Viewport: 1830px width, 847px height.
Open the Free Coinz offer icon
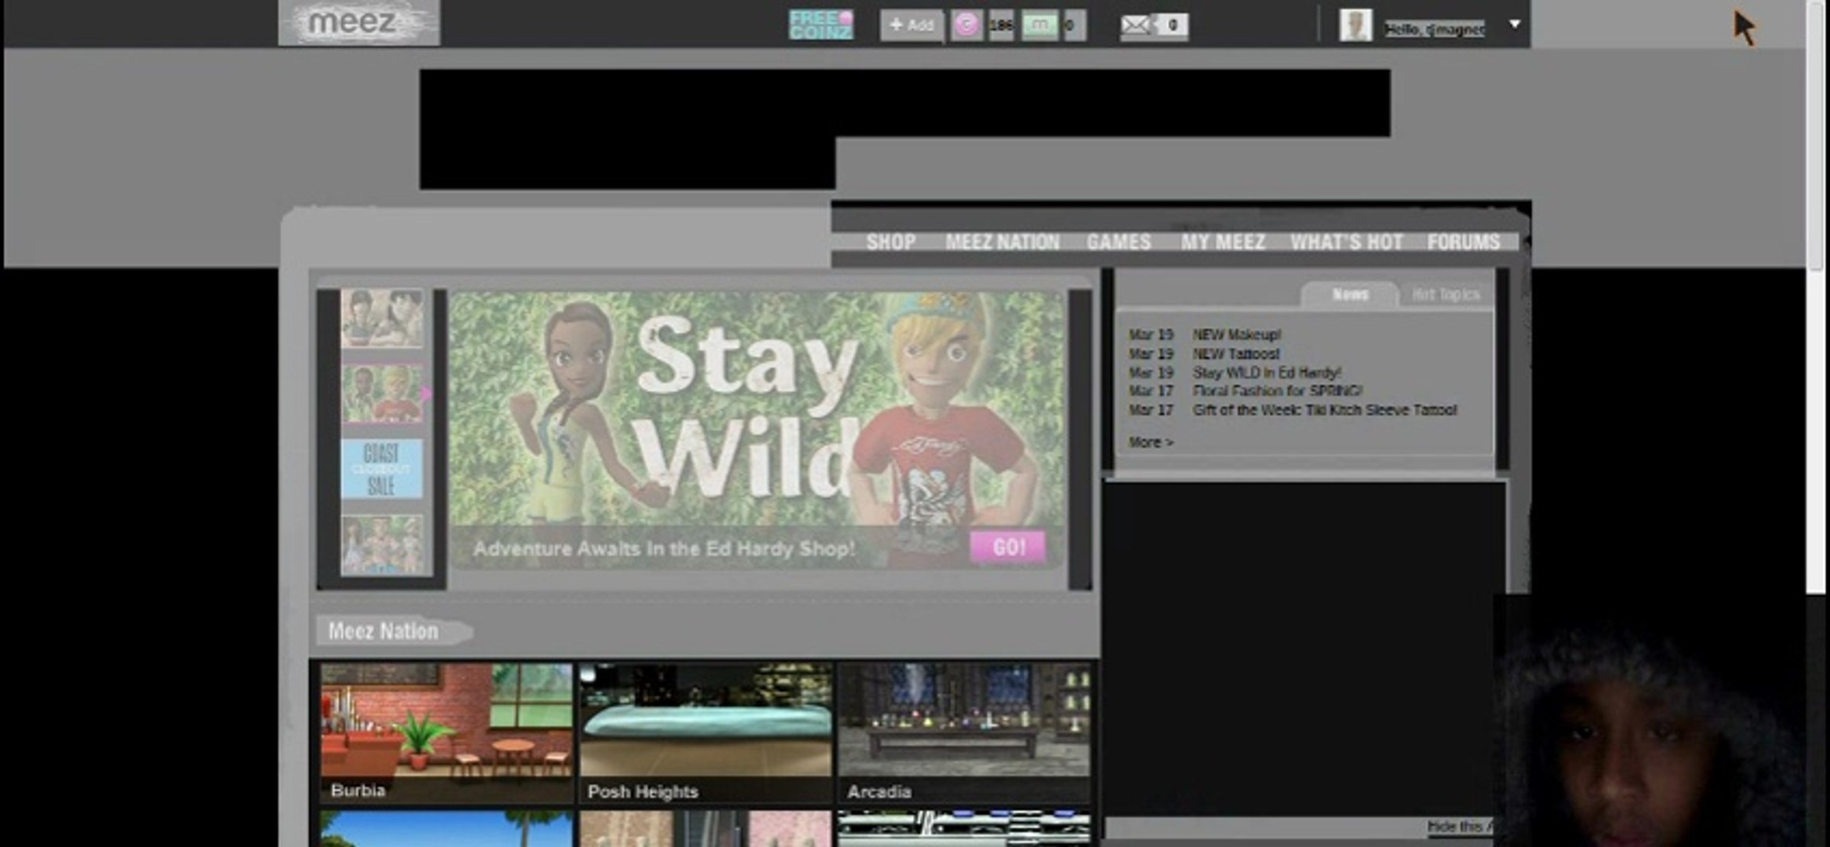(820, 25)
